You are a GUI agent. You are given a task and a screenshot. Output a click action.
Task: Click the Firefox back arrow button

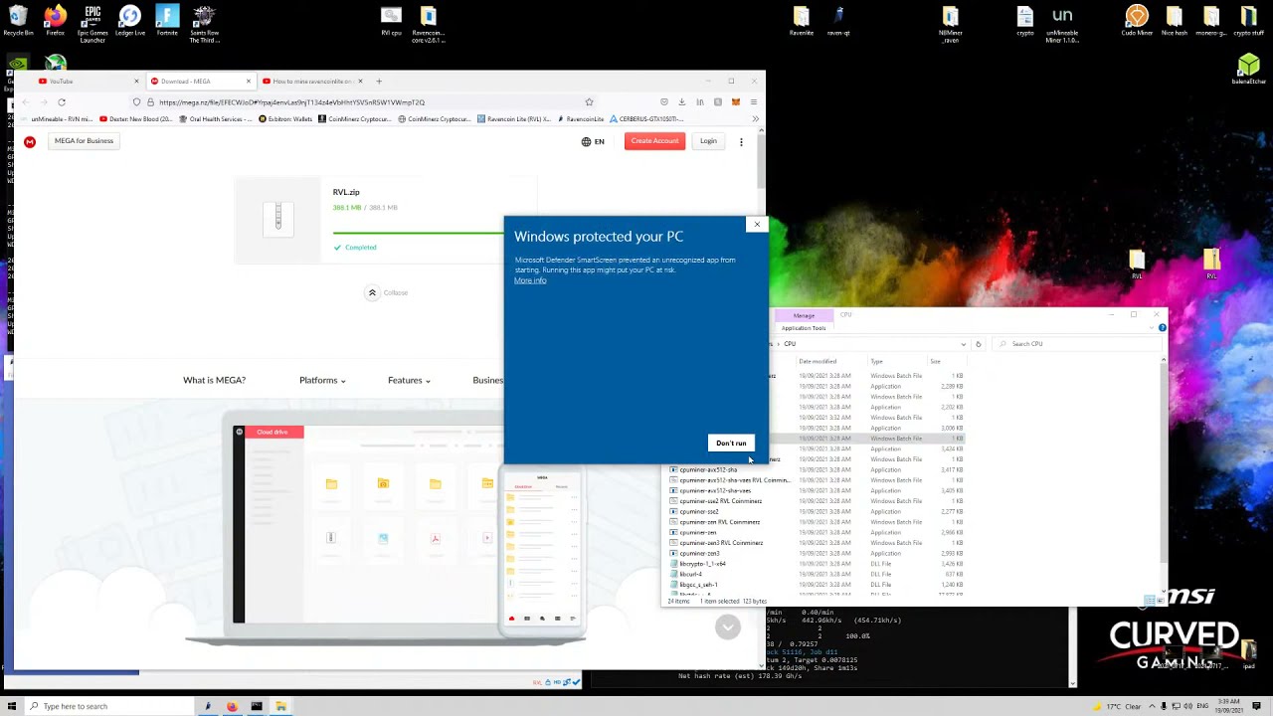pos(26,102)
